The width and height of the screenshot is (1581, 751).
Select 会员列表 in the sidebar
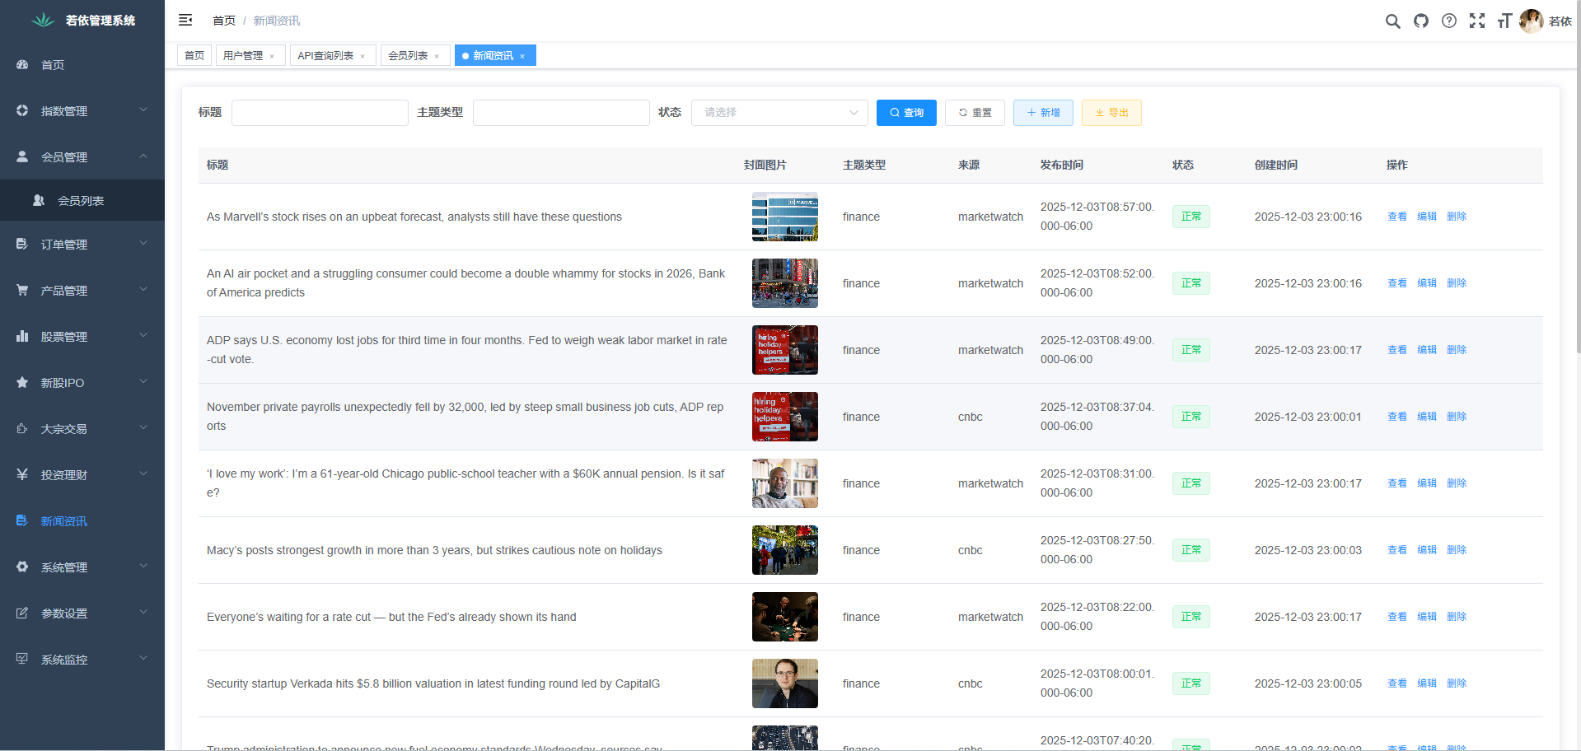[x=81, y=201]
